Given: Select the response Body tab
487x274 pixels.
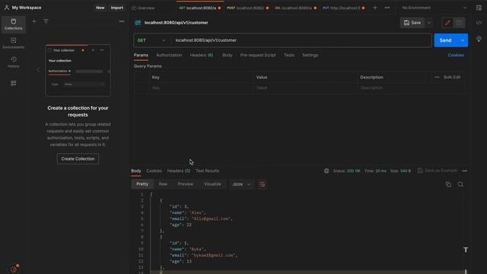Looking at the screenshot, I should [x=135, y=170].
